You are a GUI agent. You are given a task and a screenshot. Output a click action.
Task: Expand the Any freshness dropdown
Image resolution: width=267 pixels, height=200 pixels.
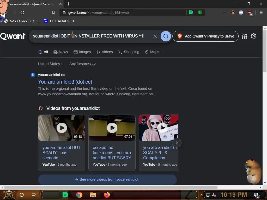[x=82, y=64]
